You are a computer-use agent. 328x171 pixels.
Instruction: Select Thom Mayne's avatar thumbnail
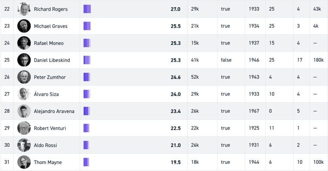[24, 162]
